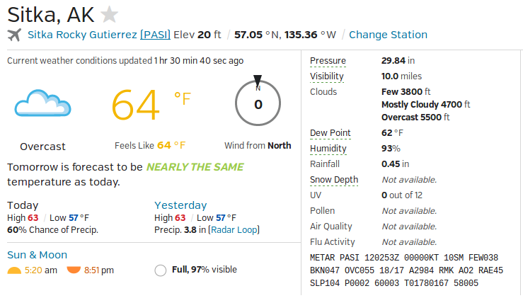Click the north arrow marker on the compass
This screenshot has height=303, width=523.
click(258, 81)
